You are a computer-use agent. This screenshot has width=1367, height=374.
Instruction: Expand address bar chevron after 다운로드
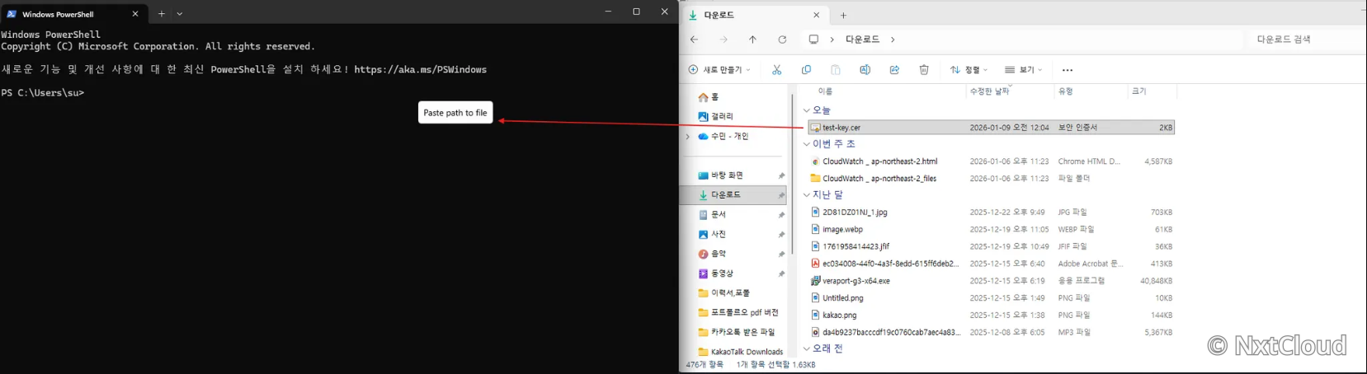click(893, 40)
